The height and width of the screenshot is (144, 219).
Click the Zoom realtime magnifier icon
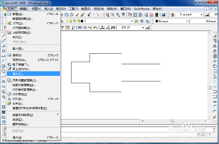[x=113, y=15]
